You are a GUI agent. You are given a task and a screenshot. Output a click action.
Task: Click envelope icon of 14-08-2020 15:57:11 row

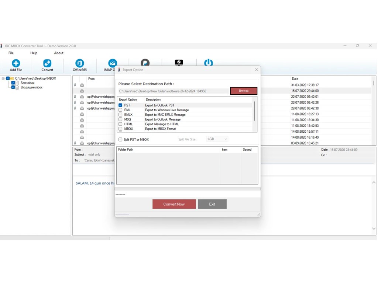pos(82,132)
